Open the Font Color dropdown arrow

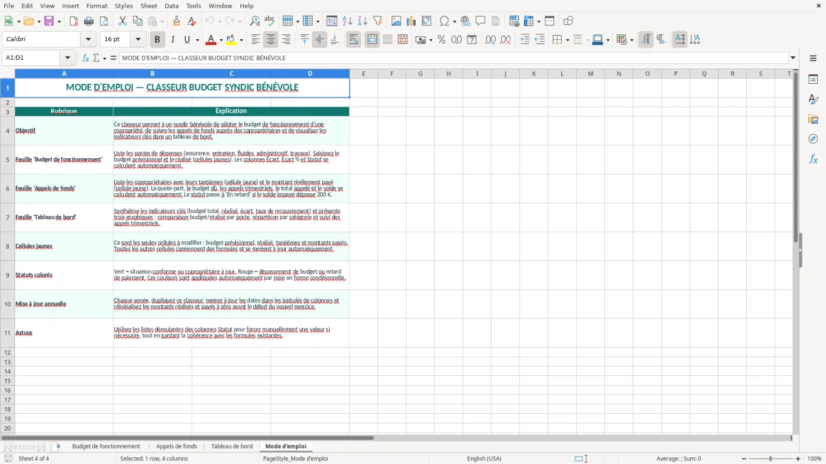click(221, 40)
